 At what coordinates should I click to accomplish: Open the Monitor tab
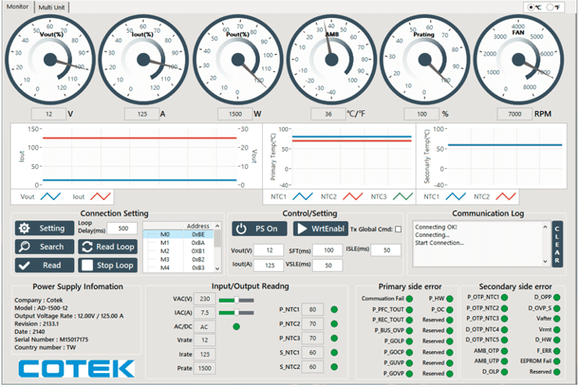(x=17, y=7)
